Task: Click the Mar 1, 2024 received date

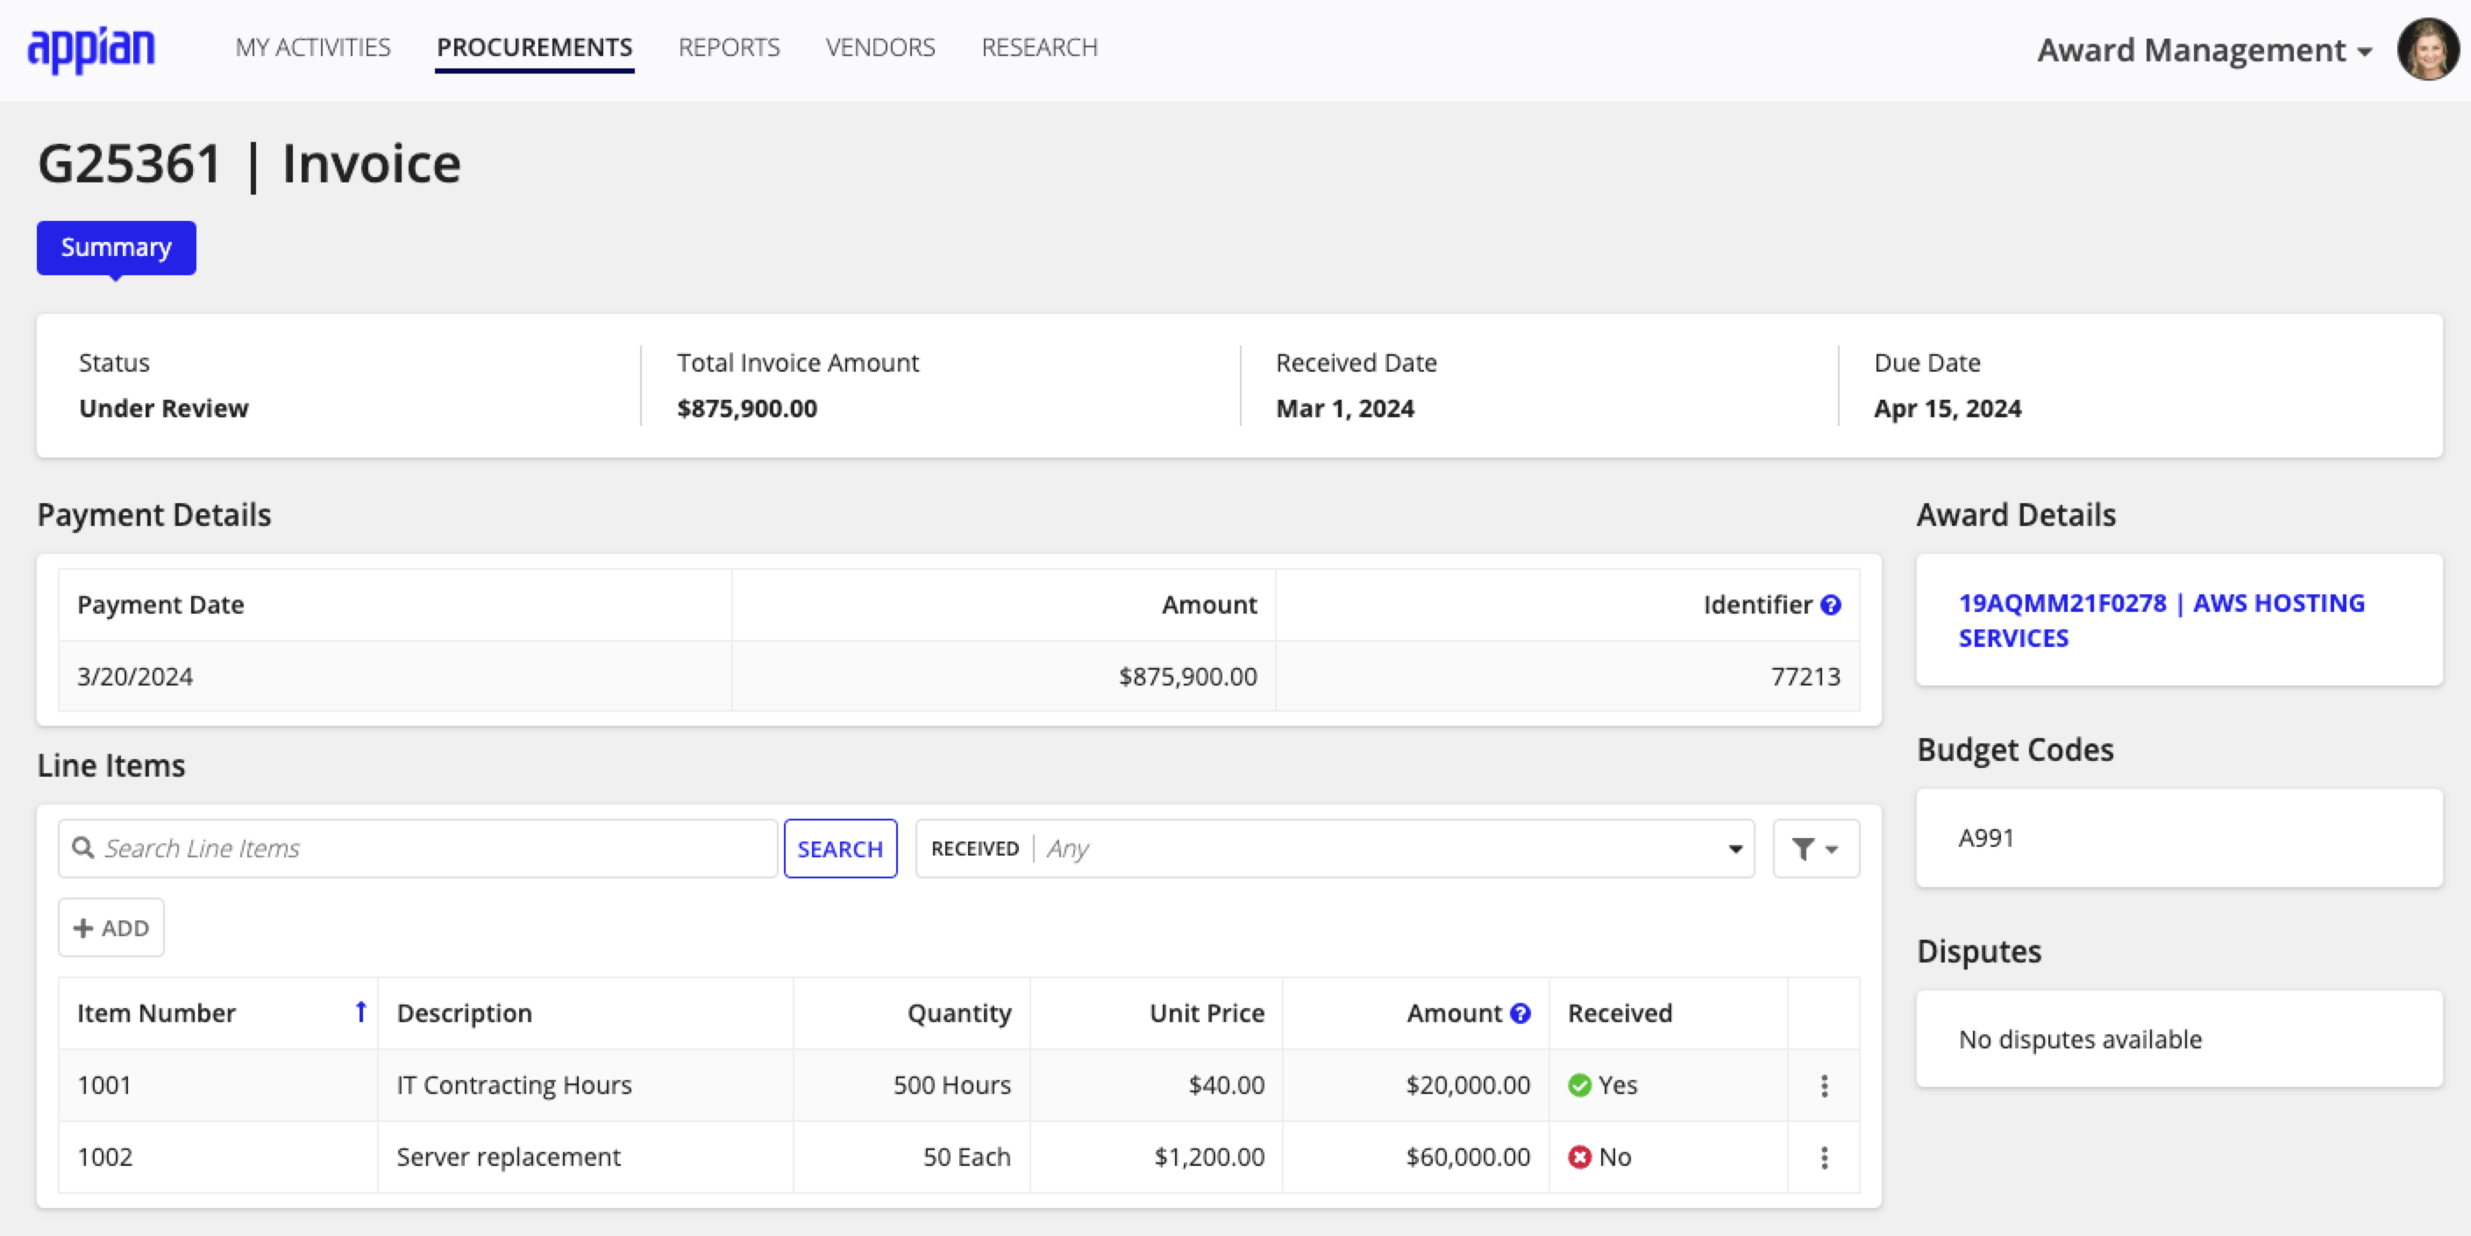Action: (x=1345, y=408)
